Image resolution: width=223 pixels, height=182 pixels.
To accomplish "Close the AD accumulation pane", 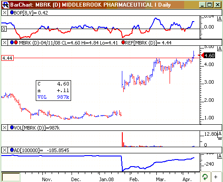I will tap(4, 150).
